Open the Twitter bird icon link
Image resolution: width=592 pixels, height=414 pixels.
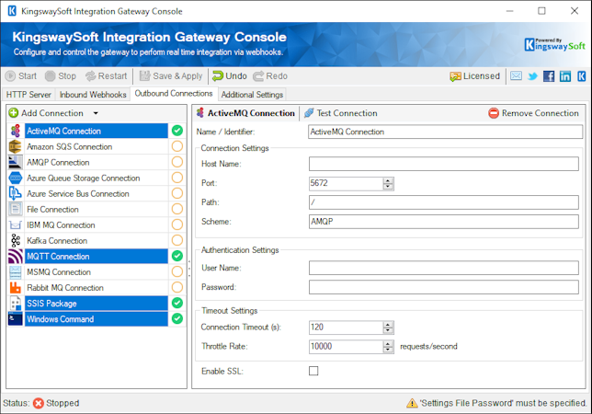pyautogui.click(x=532, y=76)
